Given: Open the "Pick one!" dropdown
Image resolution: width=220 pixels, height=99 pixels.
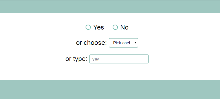Looking at the screenshot, I should click(x=123, y=43).
